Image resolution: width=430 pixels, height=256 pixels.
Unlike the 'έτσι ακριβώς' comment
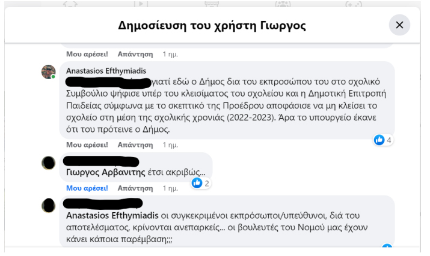87,188
